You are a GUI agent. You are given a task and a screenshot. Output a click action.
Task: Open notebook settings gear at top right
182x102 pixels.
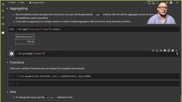171,3
